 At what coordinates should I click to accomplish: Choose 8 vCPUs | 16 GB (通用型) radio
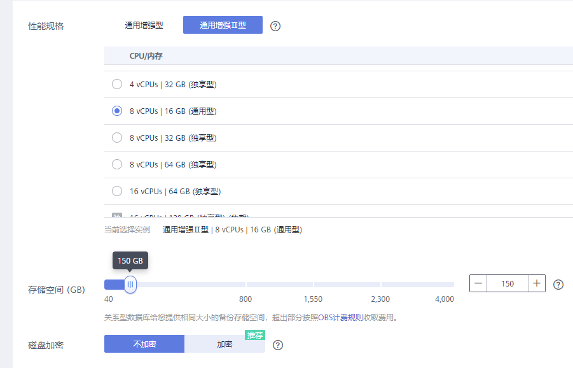pyautogui.click(x=117, y=111)
